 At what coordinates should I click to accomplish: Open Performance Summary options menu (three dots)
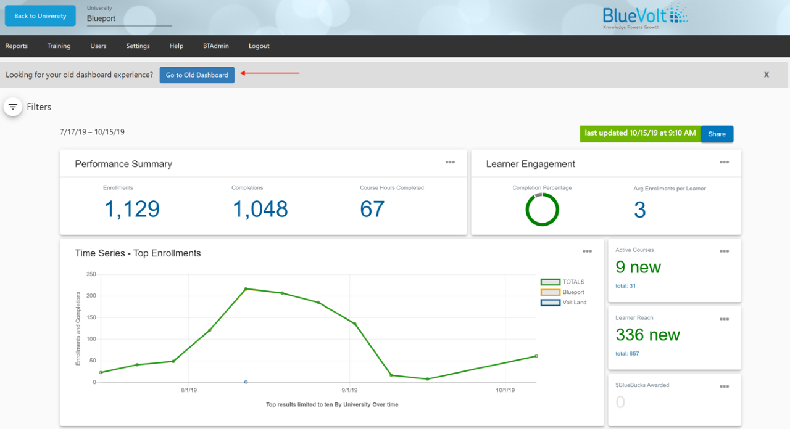[x=451, y=162]
